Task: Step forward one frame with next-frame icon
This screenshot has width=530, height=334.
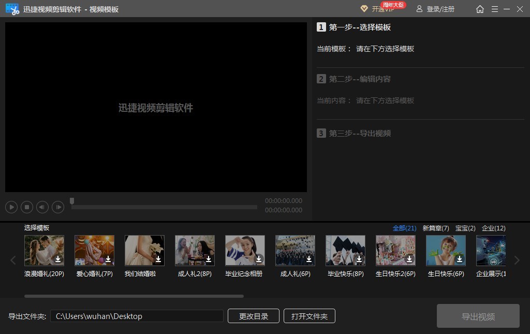Action: click(58, 207)
